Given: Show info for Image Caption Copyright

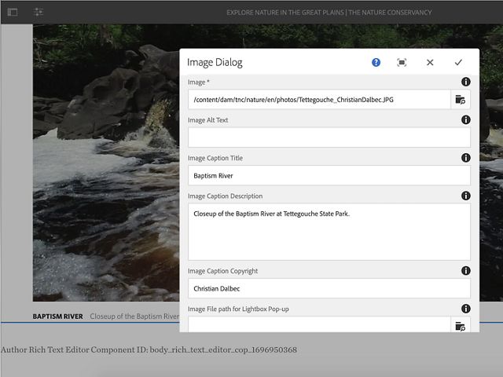Looking at the screenshot, I should [465, 271].
